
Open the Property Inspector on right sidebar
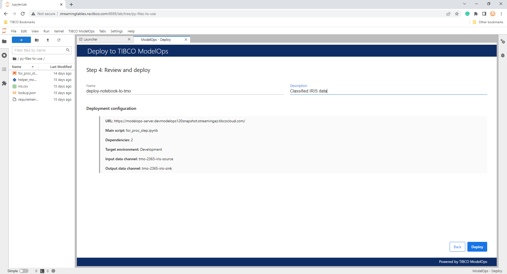pyautogui.click(x=503, y=41)
